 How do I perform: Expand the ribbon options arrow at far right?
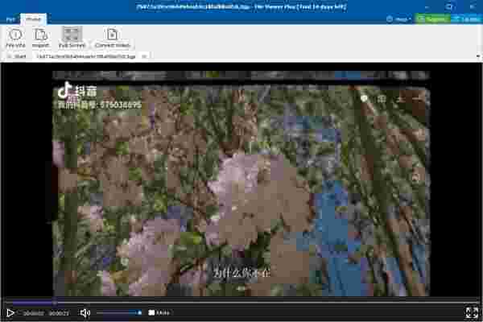coord(477,56)
